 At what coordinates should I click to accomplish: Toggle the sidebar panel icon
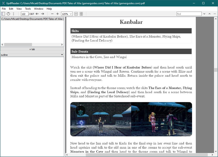pos(3,14)
